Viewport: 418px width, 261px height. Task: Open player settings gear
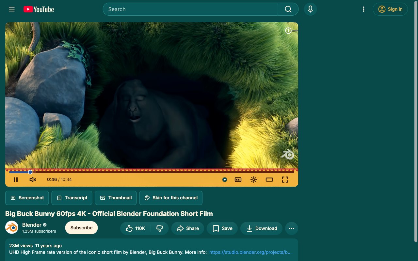254,179
